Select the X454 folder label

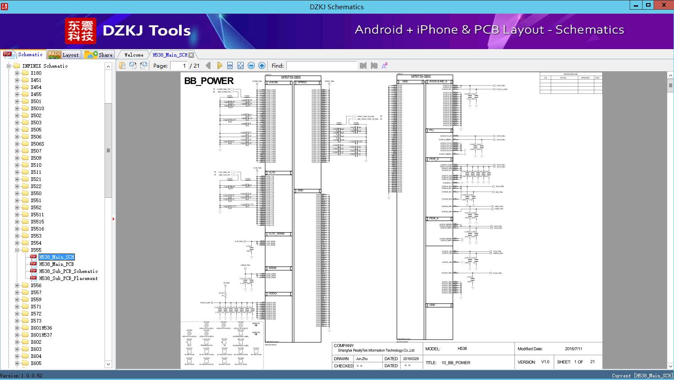click(x=36, y=87)
